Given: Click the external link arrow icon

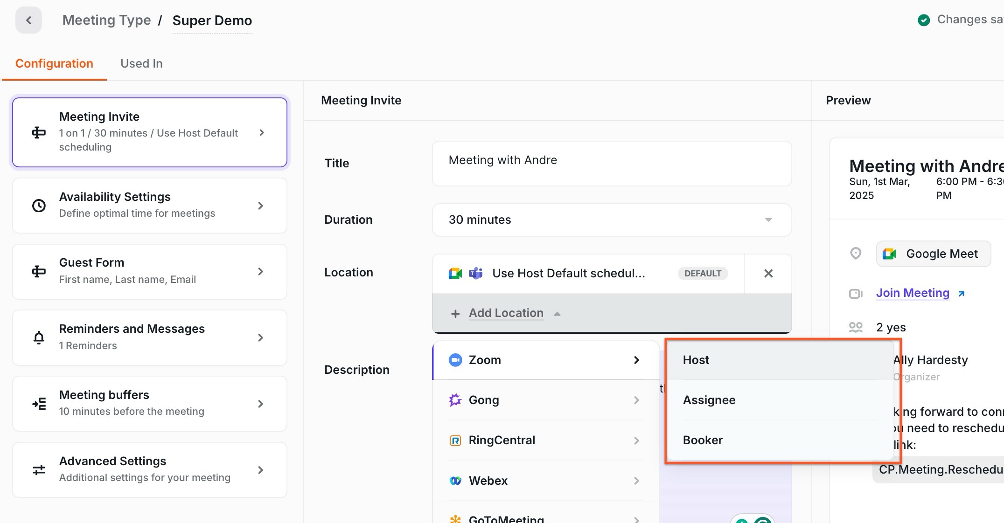Looking at the screenshot, I should [x=961, y=294].
